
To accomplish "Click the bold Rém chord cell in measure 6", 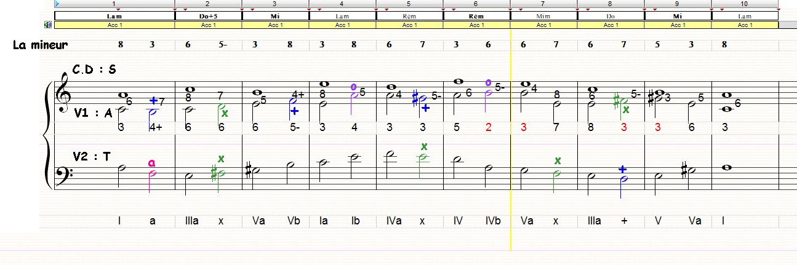I will (x=476, y=16).
